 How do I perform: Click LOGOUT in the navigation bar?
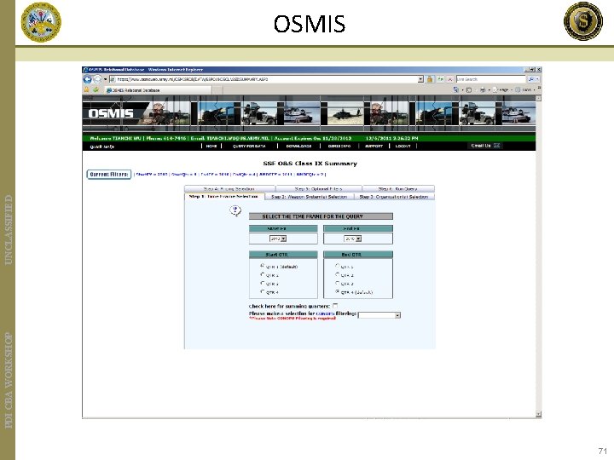click(403, 146)
